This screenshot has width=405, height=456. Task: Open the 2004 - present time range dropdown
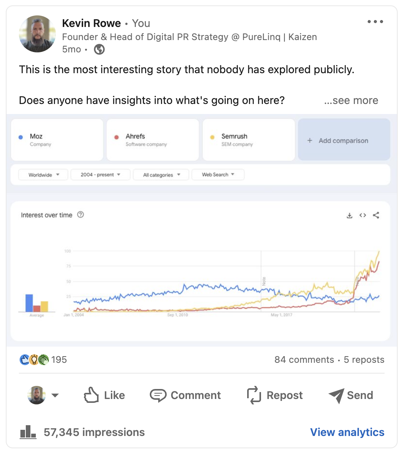100,174
